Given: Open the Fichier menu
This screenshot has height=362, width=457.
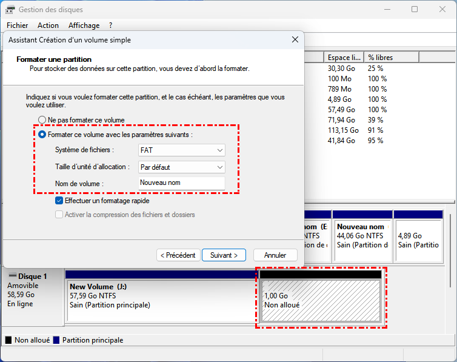Looking at the screenshot, I should pyautogui.click(x=17, y=25).
